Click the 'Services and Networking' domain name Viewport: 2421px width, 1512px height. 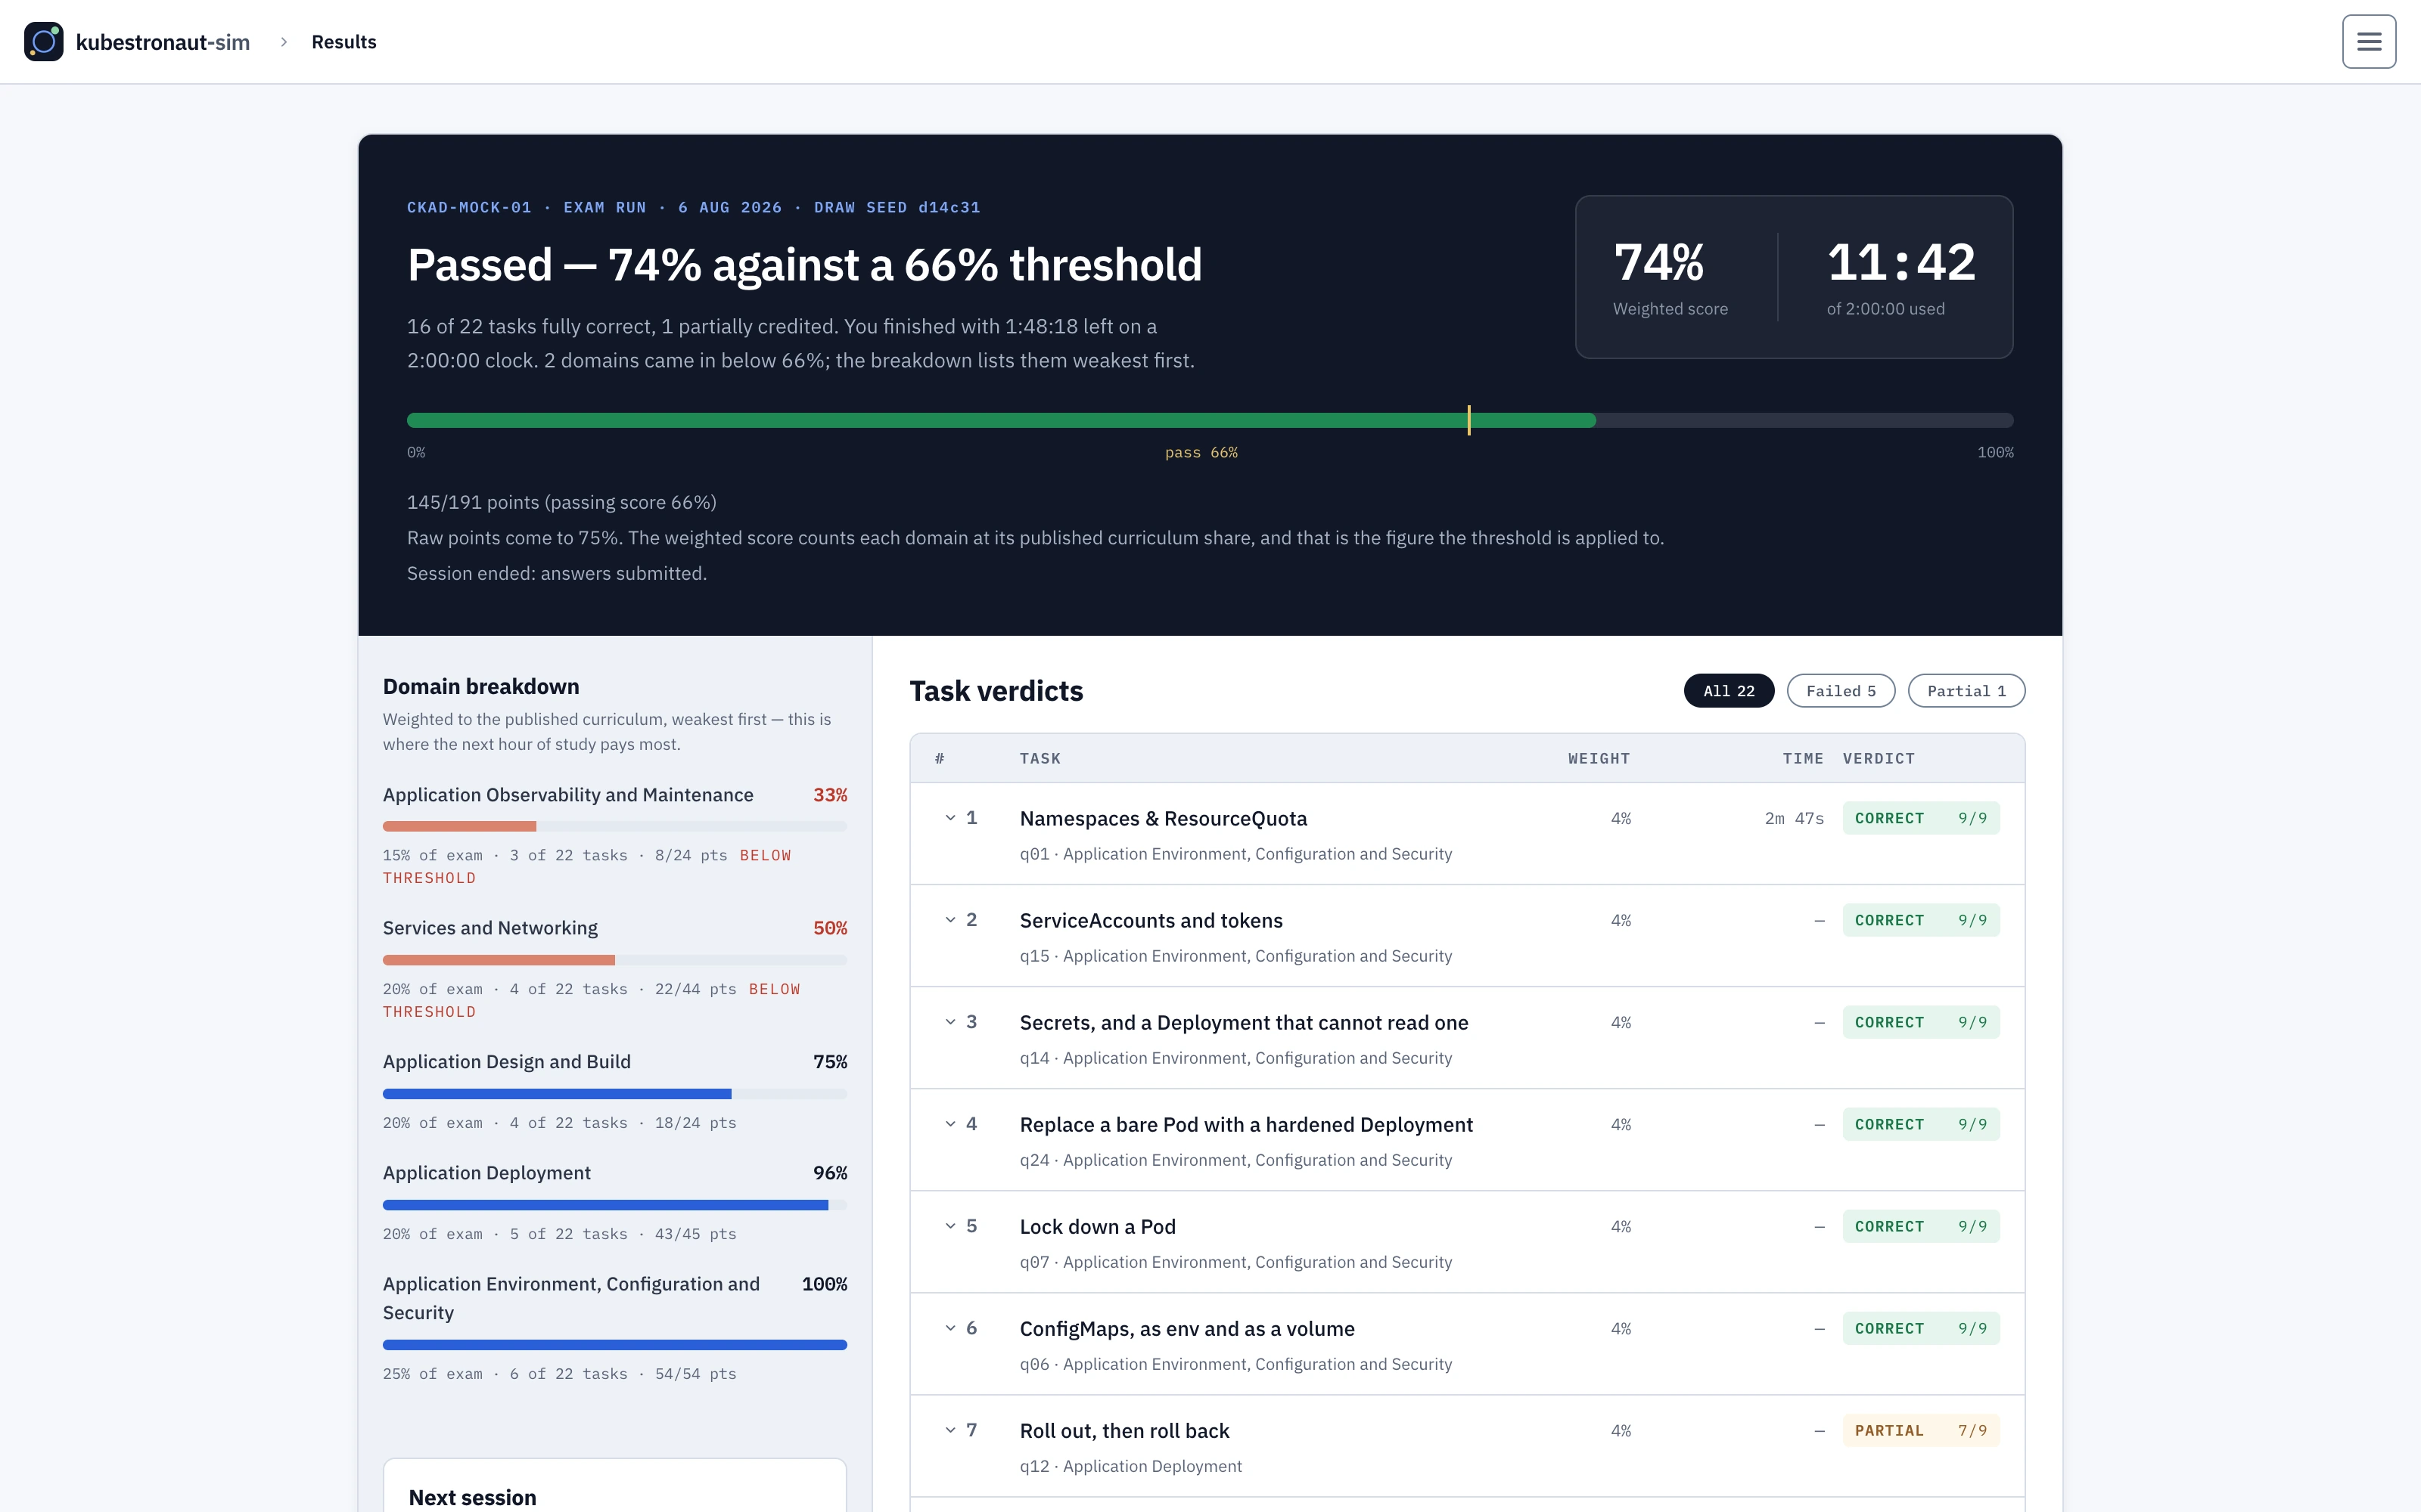[490, 927]
